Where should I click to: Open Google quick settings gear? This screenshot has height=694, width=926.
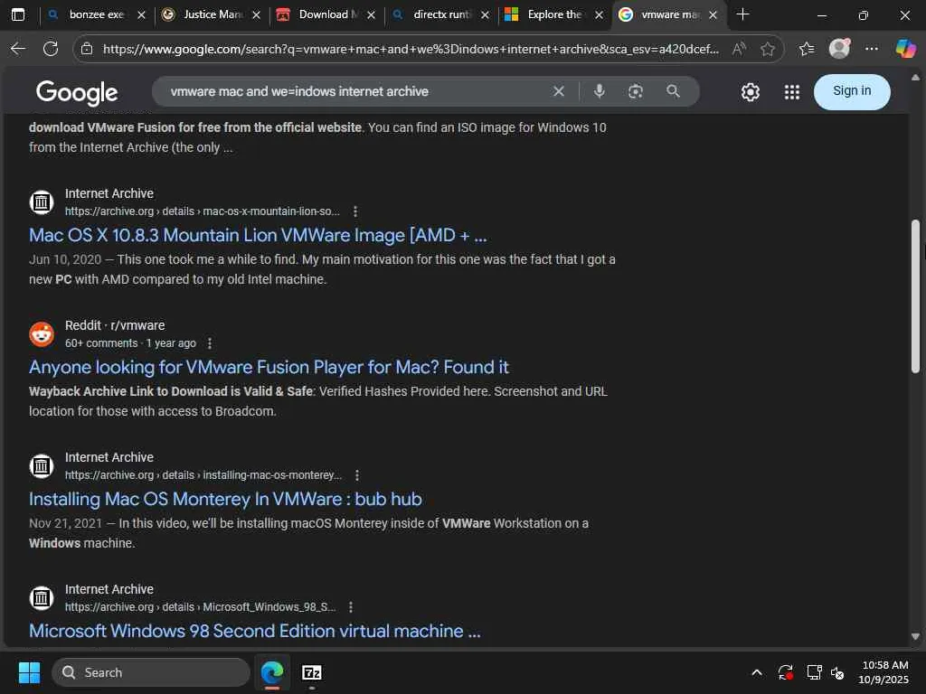pos(750,92)
